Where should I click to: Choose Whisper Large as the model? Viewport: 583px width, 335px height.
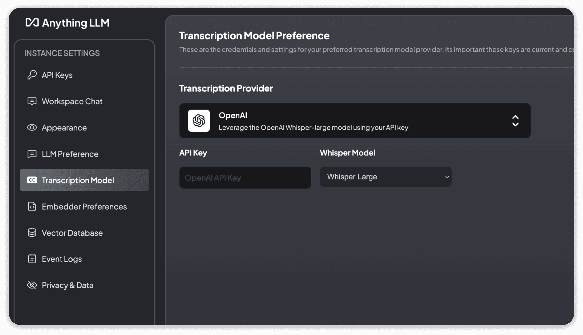(x=385, y=177)
